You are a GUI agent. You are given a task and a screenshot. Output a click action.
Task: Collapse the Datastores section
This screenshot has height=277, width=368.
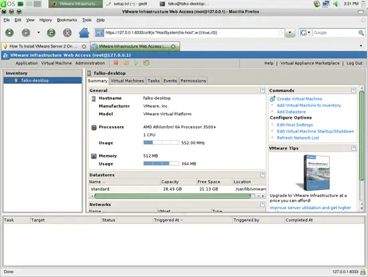pyautogui.click(x=263, y=174)
